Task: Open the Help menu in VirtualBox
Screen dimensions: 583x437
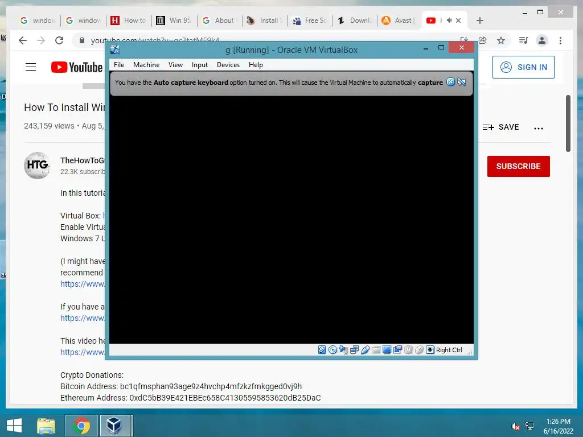Action: (x=256, y=65)
